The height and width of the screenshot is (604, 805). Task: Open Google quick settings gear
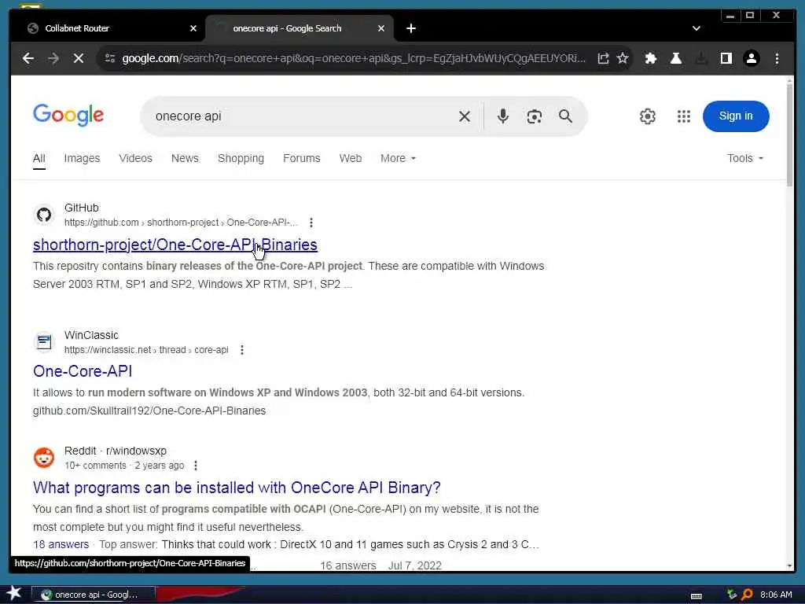point(648,116)
